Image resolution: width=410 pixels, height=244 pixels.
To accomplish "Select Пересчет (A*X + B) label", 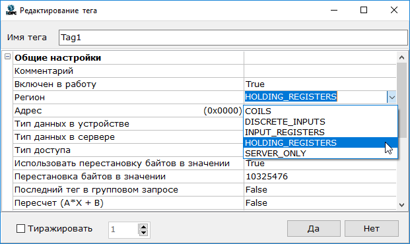I will tap(59, 203).
